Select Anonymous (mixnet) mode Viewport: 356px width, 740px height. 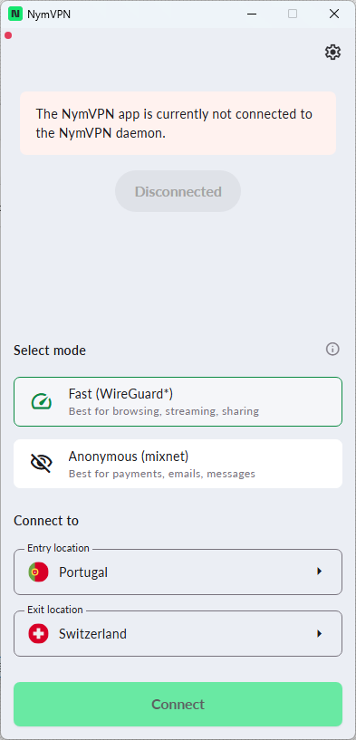tap(178, 464)
